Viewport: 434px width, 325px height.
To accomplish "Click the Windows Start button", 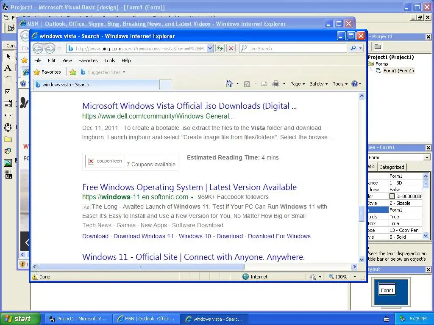I will pos(20,319).
